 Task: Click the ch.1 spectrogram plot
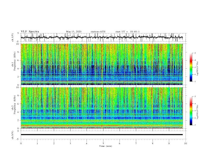point(102,64)
